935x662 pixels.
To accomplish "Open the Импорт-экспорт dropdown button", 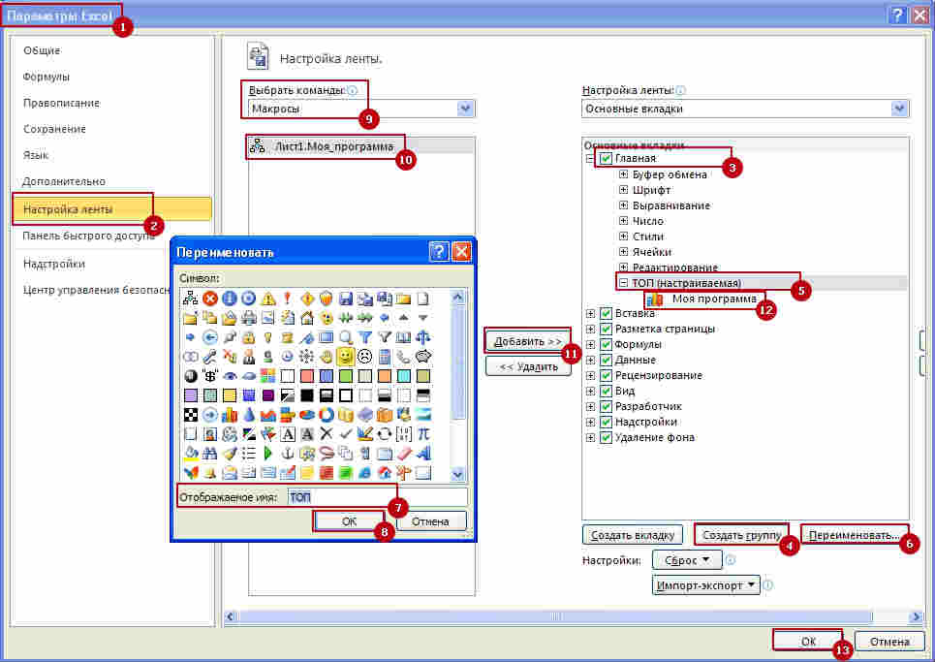I will (x=706, y=585).
